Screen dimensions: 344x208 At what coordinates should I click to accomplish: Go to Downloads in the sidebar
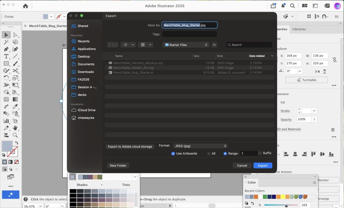click(x=86, y=72)
